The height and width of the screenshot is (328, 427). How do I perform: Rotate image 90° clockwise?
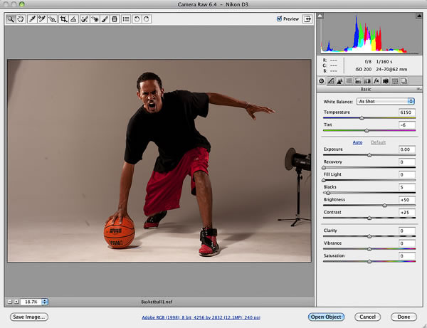[x=147, y=19]
